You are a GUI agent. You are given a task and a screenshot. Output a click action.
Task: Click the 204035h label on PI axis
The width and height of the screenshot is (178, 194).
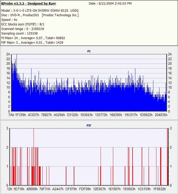(161, 115)
